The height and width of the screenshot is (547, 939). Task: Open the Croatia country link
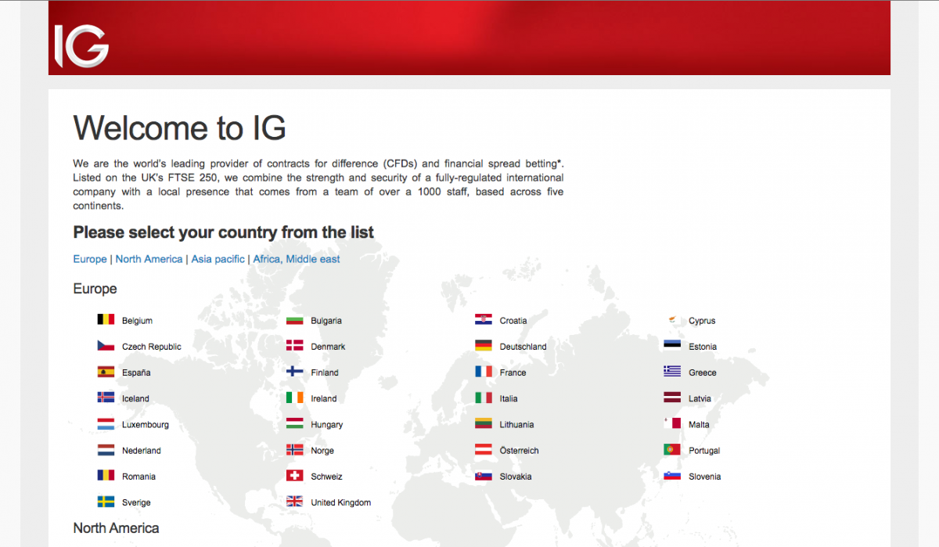(x=513, y=321)
